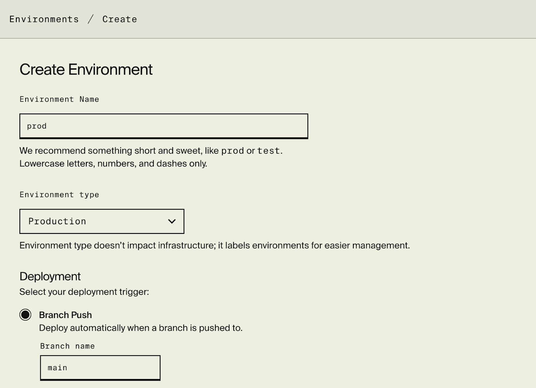Click the Environment Name field label

tap(59, 99)
